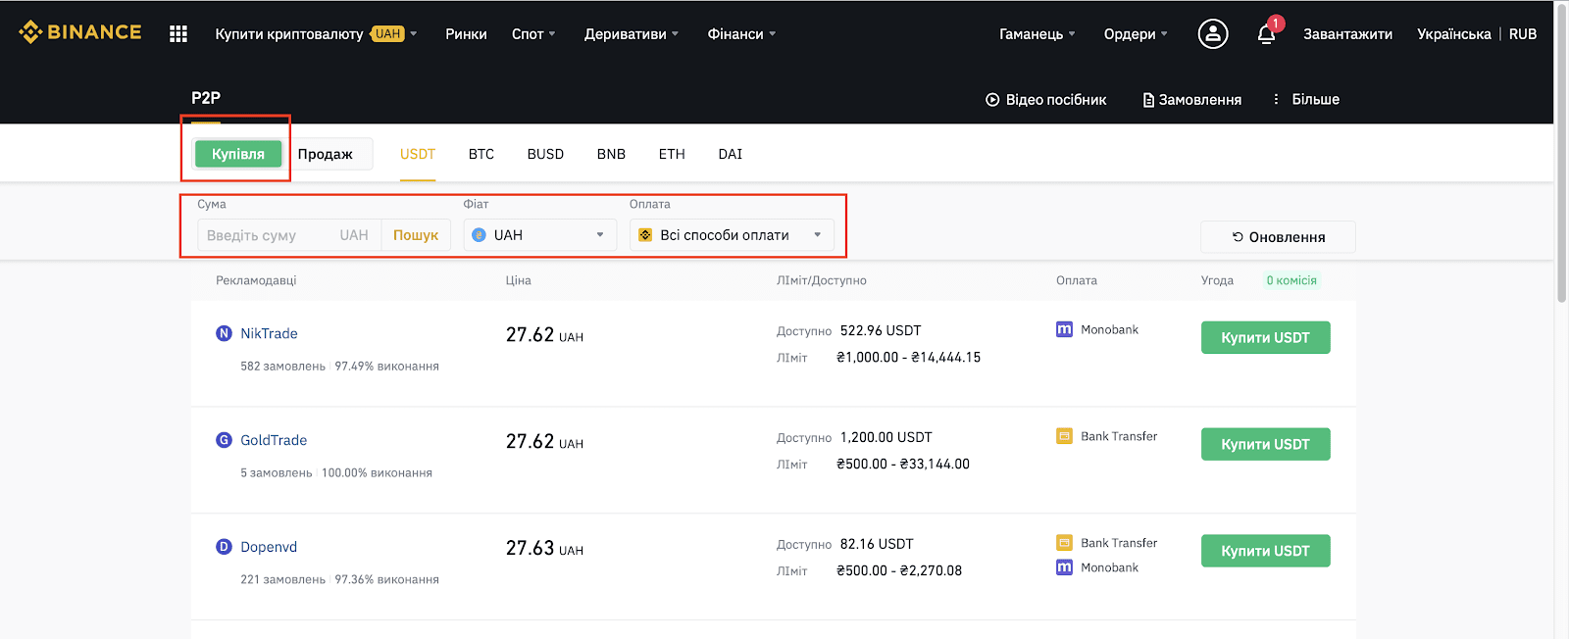The width and height of the screenshot is (1569, 639).
Task: Open the Ринки menu item
Action: [x=466, y=33]
